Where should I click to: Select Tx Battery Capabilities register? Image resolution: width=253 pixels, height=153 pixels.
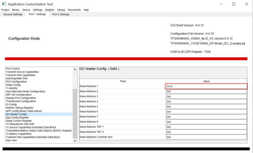[x=19, y=134]
